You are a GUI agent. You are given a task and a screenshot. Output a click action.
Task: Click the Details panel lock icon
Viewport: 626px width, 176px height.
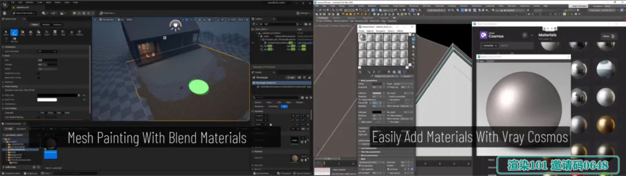(x=309, y=78)
